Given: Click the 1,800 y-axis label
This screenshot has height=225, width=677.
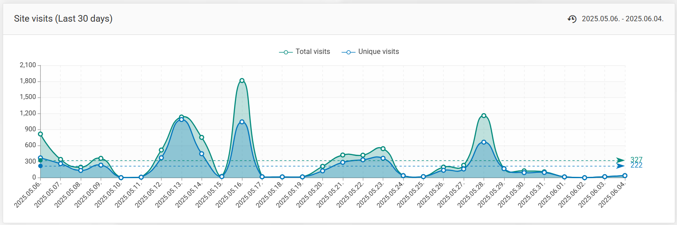Looking at the screenshot, I should pyautogui.click(x=28, y=81).
